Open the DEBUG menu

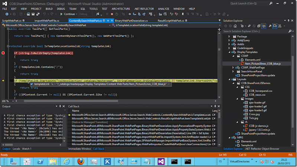(61, 9)
